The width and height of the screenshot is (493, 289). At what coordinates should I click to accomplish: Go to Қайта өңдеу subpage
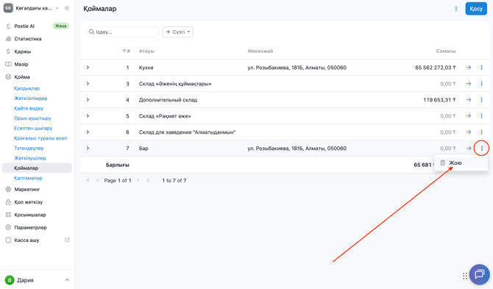coord(29,108)
